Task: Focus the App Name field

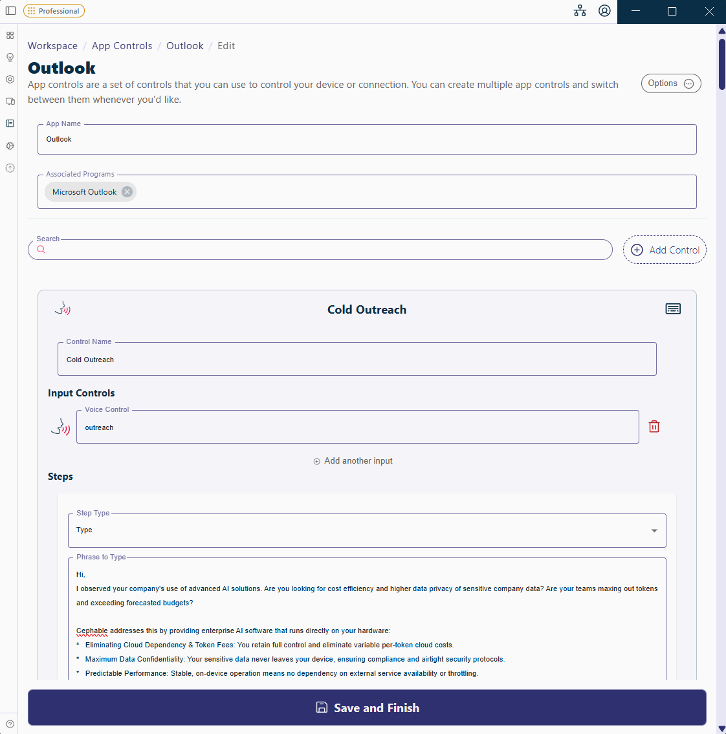Action: [367, 139]
